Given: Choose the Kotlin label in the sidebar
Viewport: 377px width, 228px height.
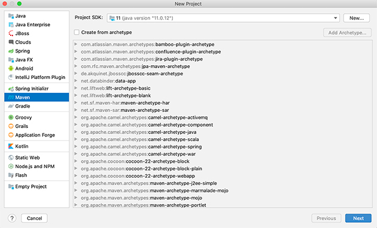Looking at the screenshot, I should 22,146.
